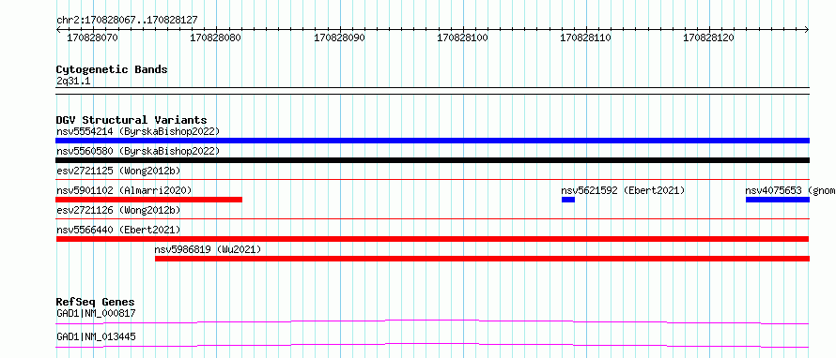
Task: Open the nsv5554214 (ByrskaBishop2022) label
Action: click(x=137, y=131)
